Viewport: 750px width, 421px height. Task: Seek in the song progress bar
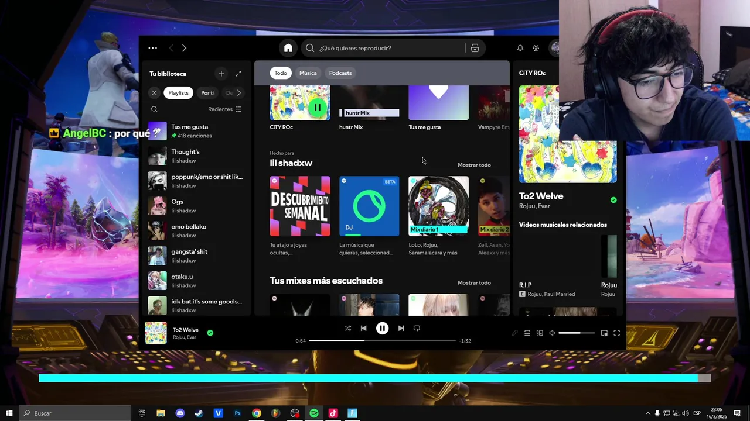pyautogui.click(x=382, y=340)
